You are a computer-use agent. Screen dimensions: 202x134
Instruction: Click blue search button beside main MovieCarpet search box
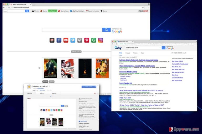coord(107,30)
